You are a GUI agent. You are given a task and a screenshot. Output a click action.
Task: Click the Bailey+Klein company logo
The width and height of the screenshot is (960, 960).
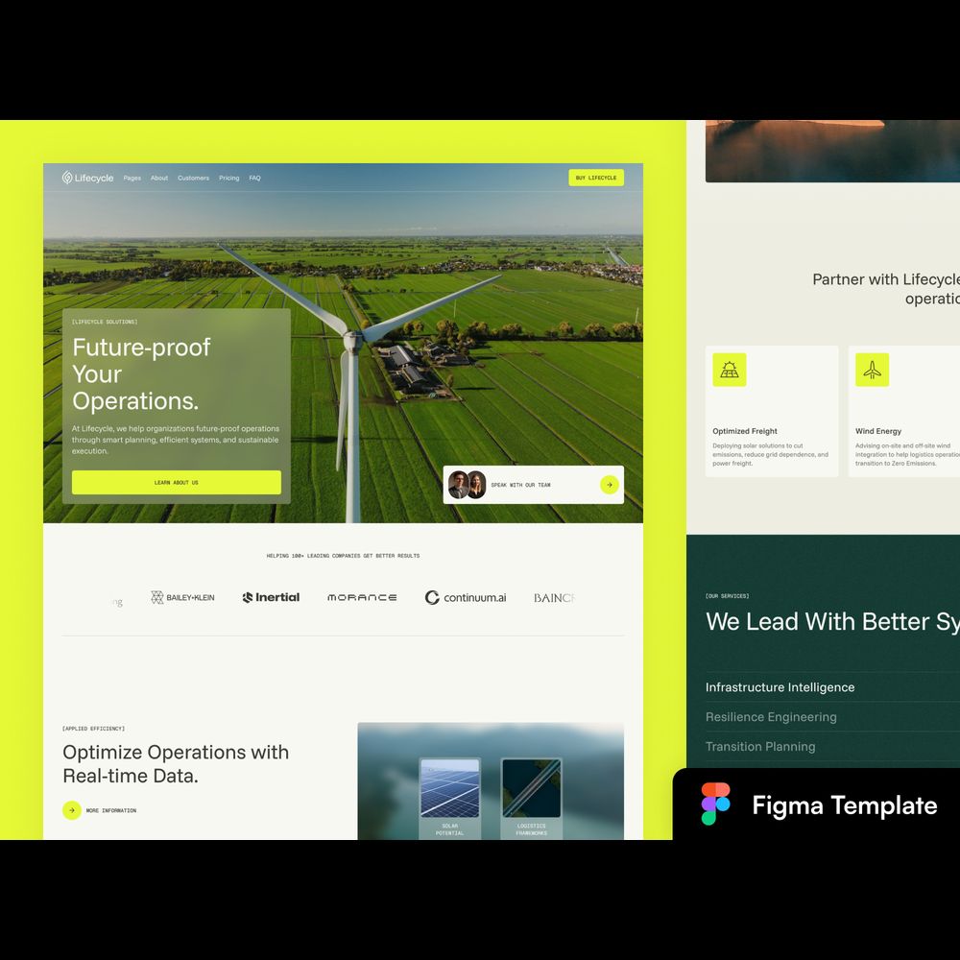(182, 597)
